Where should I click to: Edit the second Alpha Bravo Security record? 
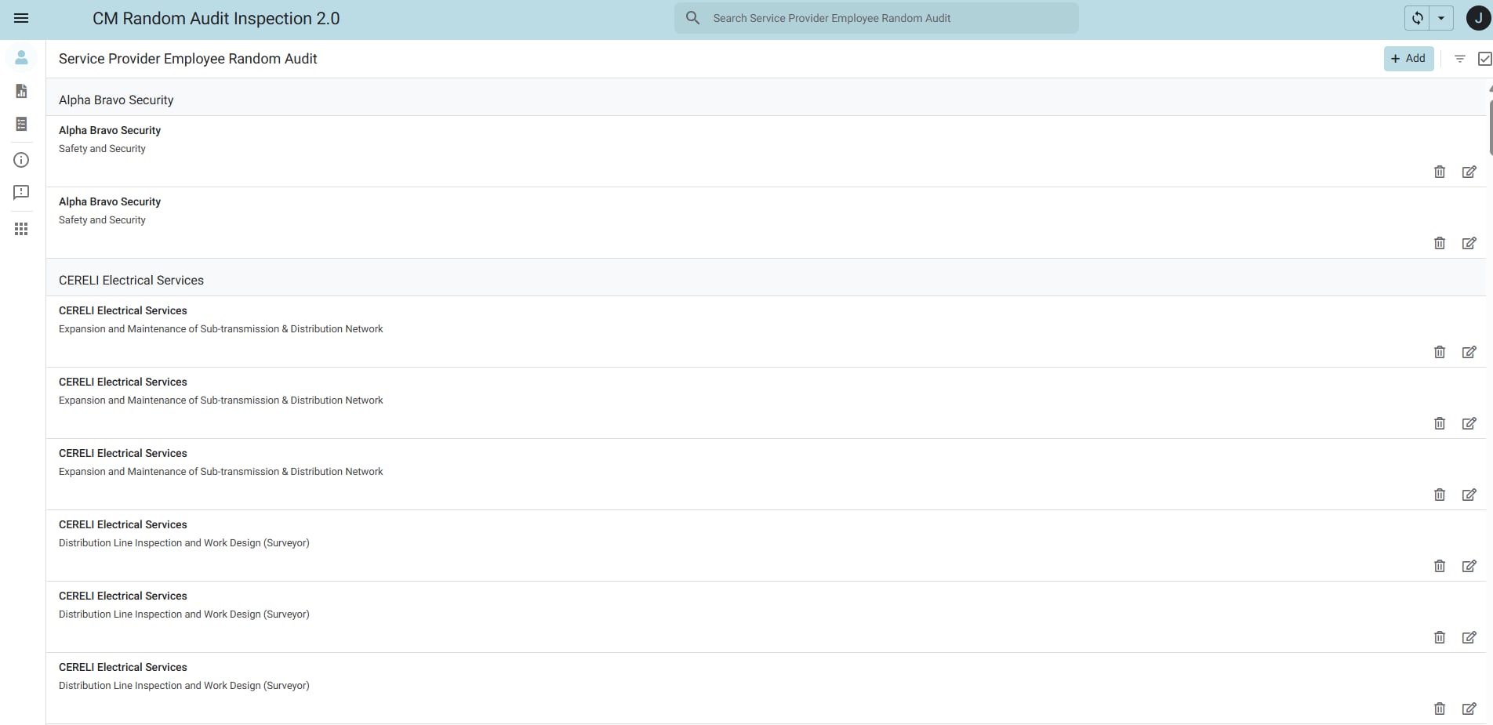click(x=1469, y=243)
